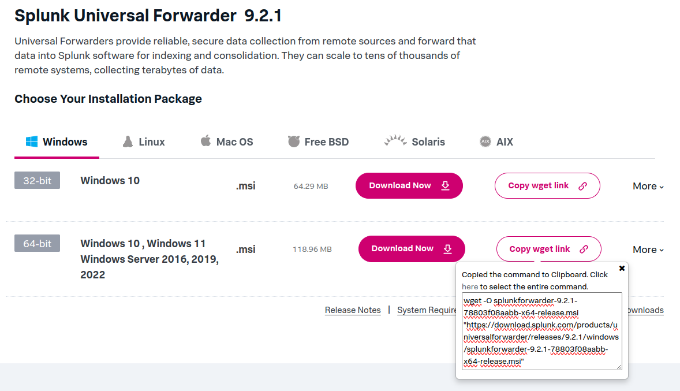Viewport: 680px width, 391px height.
Task: Click the AIX circle icon
Action: click(x=485, y=141)
